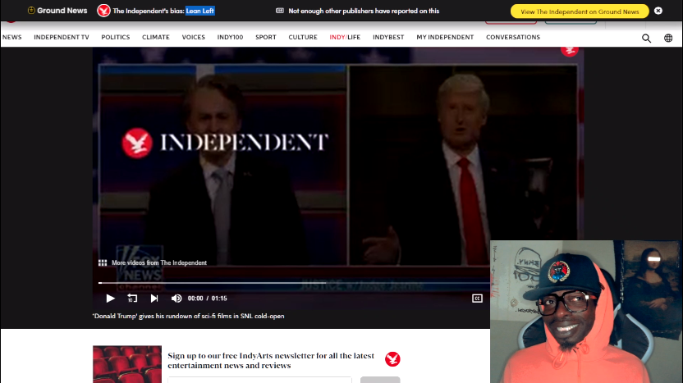Click the video progress bar

(287, 283)
